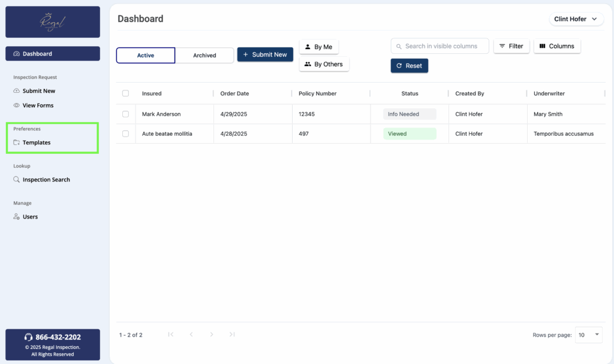Image resolution: width=614 pixels, height=364 pixels.
Task: Open Users under Manage
Action: click(30, 217)
